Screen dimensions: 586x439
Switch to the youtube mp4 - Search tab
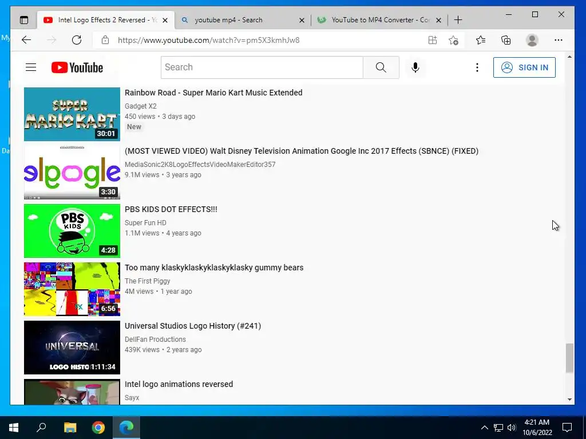pos(242,20)
